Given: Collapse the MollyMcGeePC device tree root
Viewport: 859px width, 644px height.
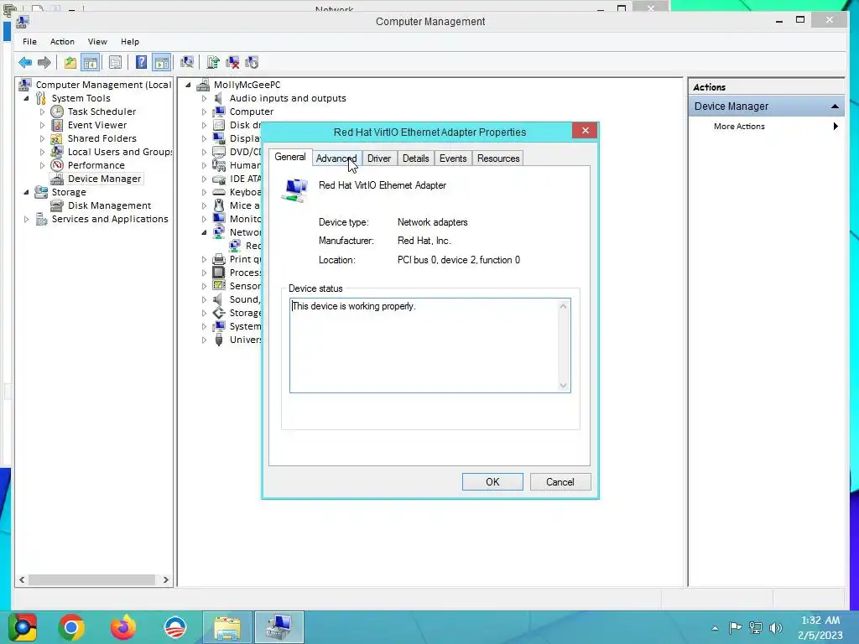Looking at the screenshot, I should pyautogui.click(x=189, y=85).
